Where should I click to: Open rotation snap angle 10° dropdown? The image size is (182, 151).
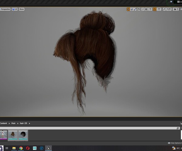pyautogui.click(x=159, y=9)
